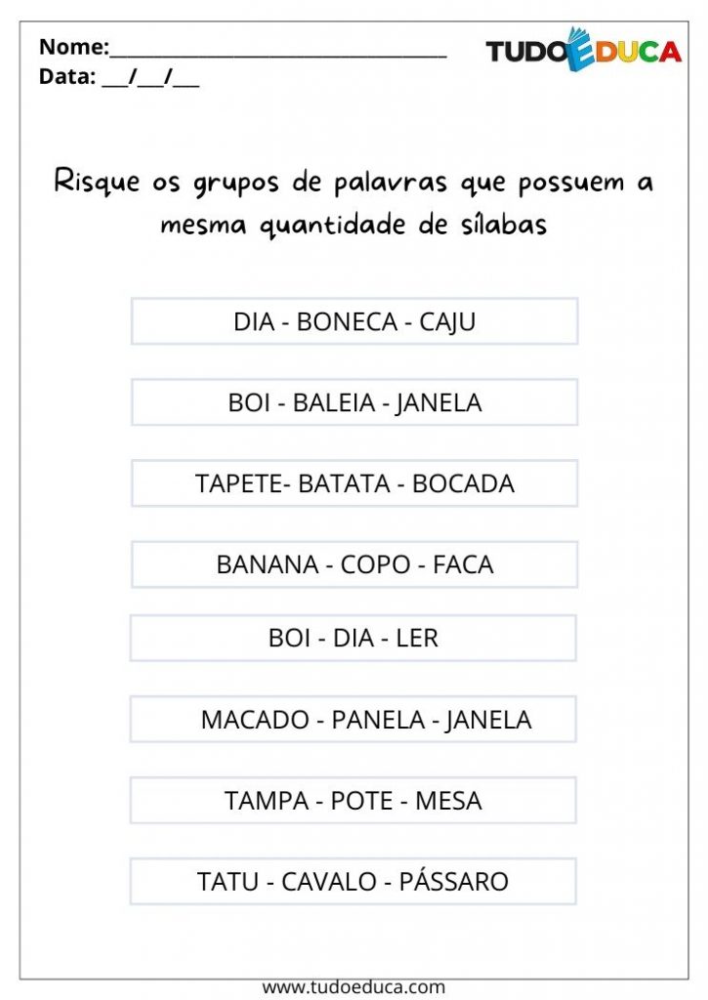
Task: Open the www.tudoeduca.com link
Action: click(x=354, y=987)
